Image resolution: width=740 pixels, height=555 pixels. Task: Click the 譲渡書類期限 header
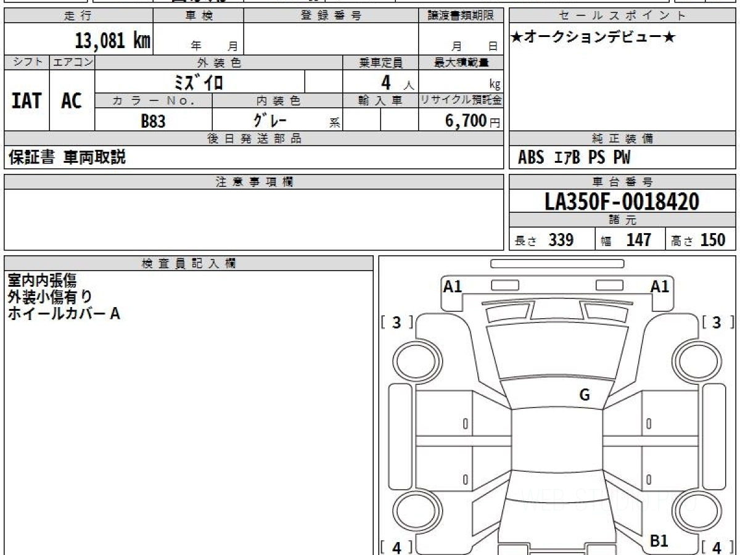pyautogui.click(x=461, y=16)
